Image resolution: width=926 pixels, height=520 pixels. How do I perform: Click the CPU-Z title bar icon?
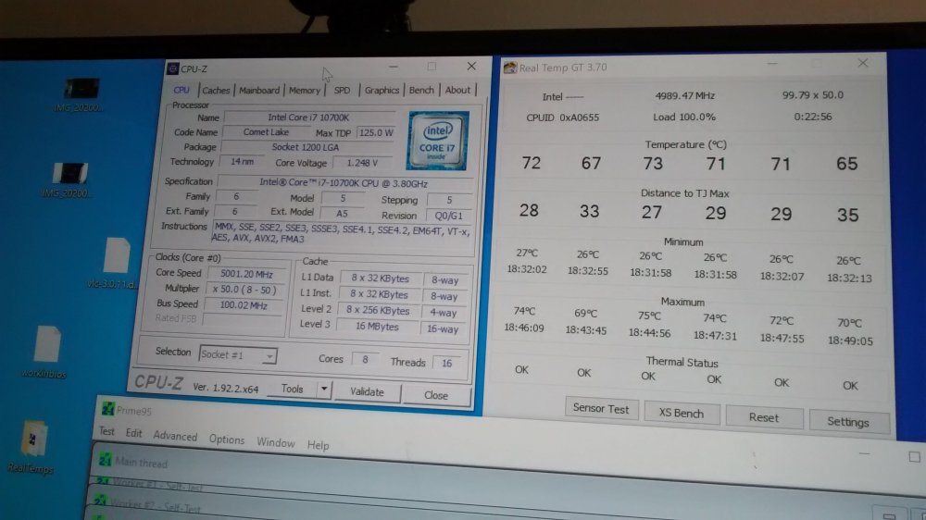click(172, 68)
